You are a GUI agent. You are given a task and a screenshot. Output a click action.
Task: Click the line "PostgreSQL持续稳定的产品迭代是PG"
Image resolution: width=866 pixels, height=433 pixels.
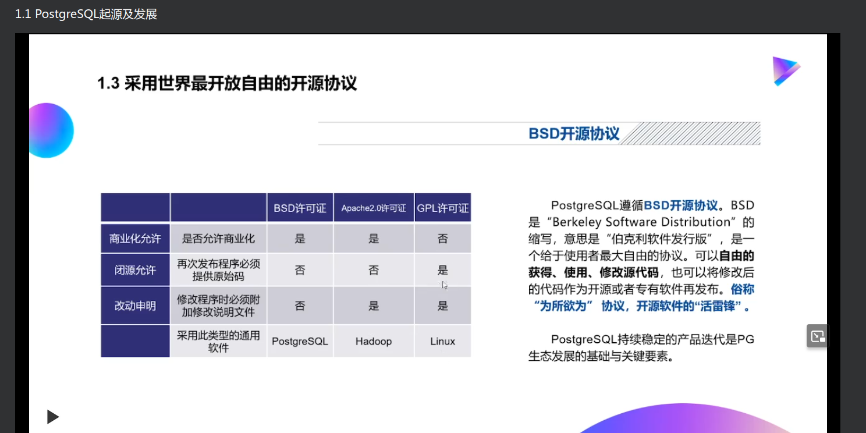point(652,339)
